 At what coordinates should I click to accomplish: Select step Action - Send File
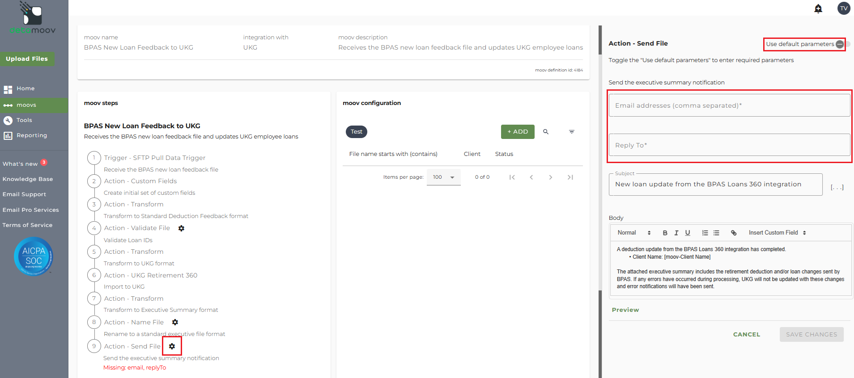[132, 346]
